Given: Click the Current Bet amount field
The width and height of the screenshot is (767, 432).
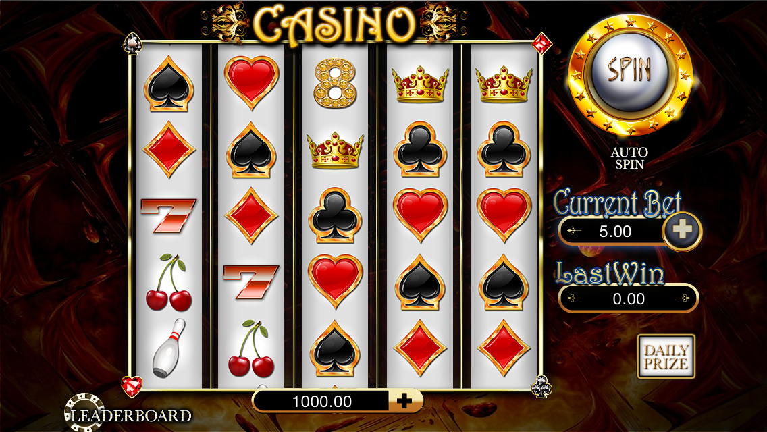Looking at the screenshot, I should click(613, 232).
